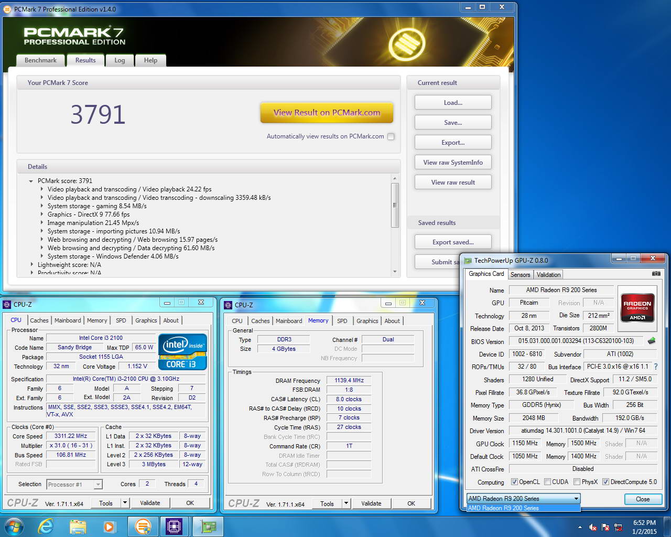The height and width of the screenshot is (537, 671).
Task: Open the Caches tab in the CPU tab CPU-Z window
Action: point(39,320)
